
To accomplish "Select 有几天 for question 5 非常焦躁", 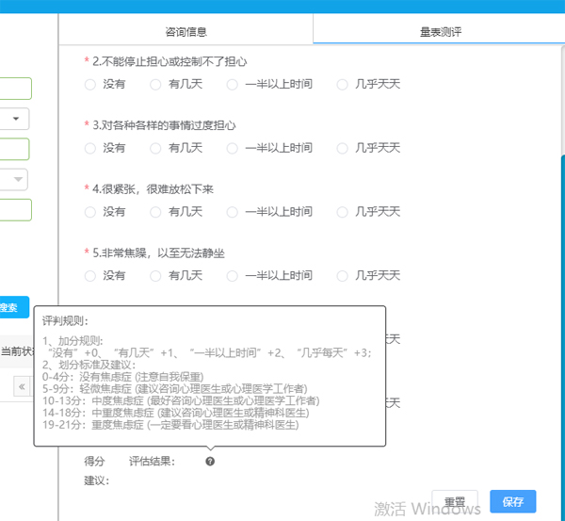I will 156,276.
